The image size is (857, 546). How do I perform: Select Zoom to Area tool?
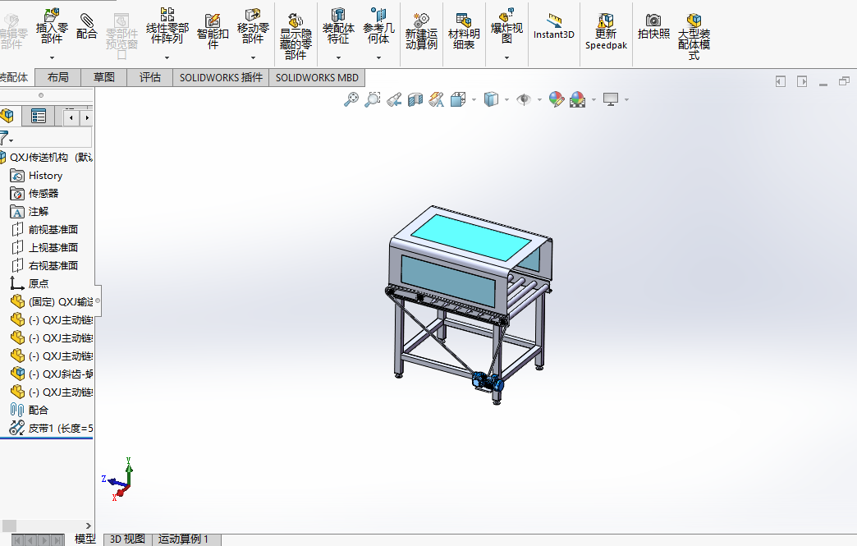tap(372, 99)
